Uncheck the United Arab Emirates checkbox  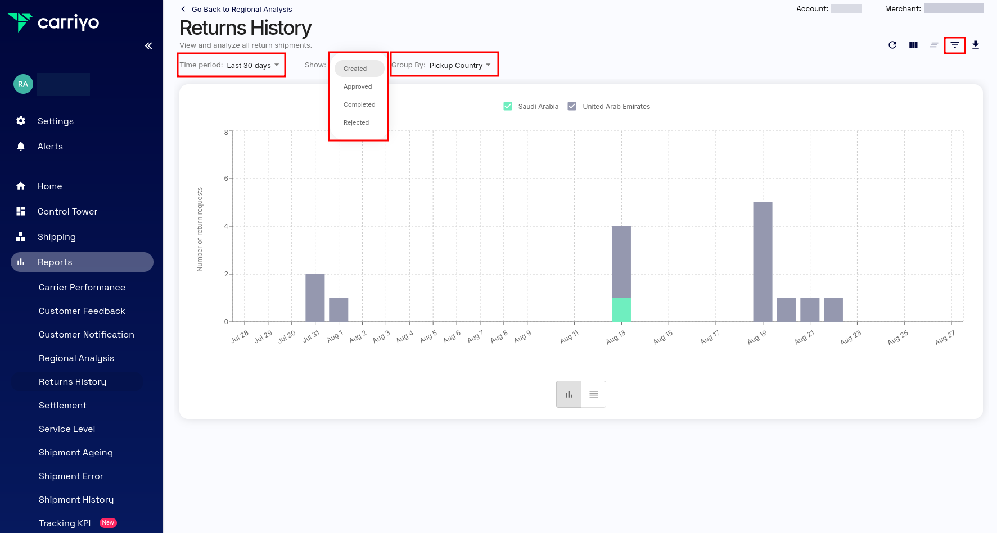point(572,107)
